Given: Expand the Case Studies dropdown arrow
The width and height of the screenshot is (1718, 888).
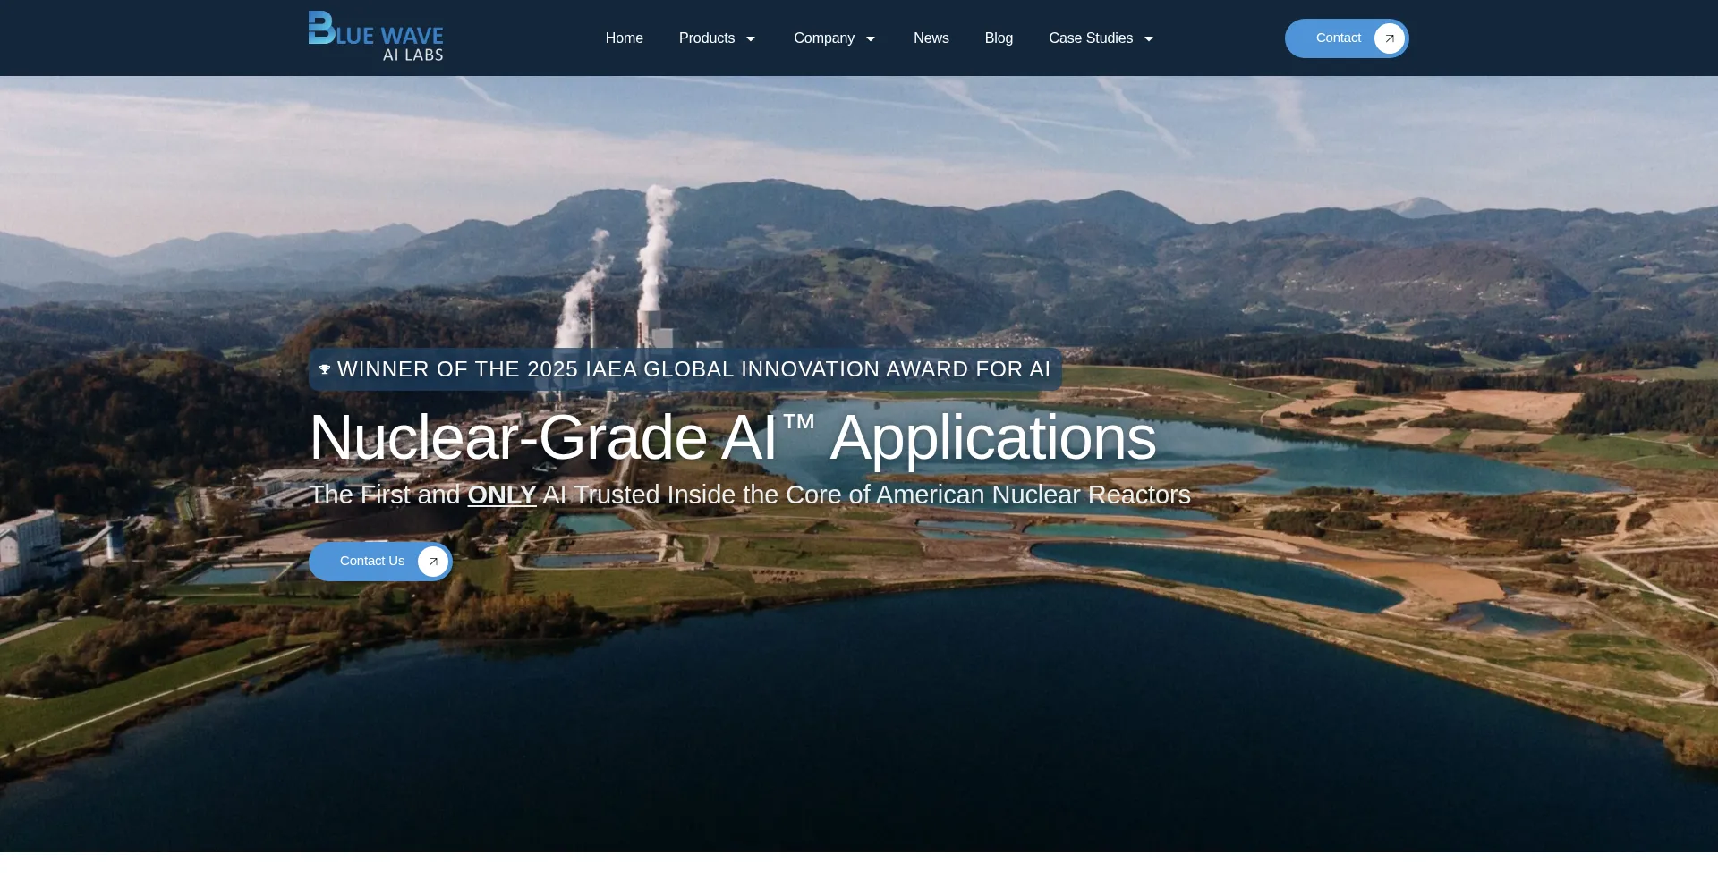Looking at the screenshot, I should (x=1149, y=38).
